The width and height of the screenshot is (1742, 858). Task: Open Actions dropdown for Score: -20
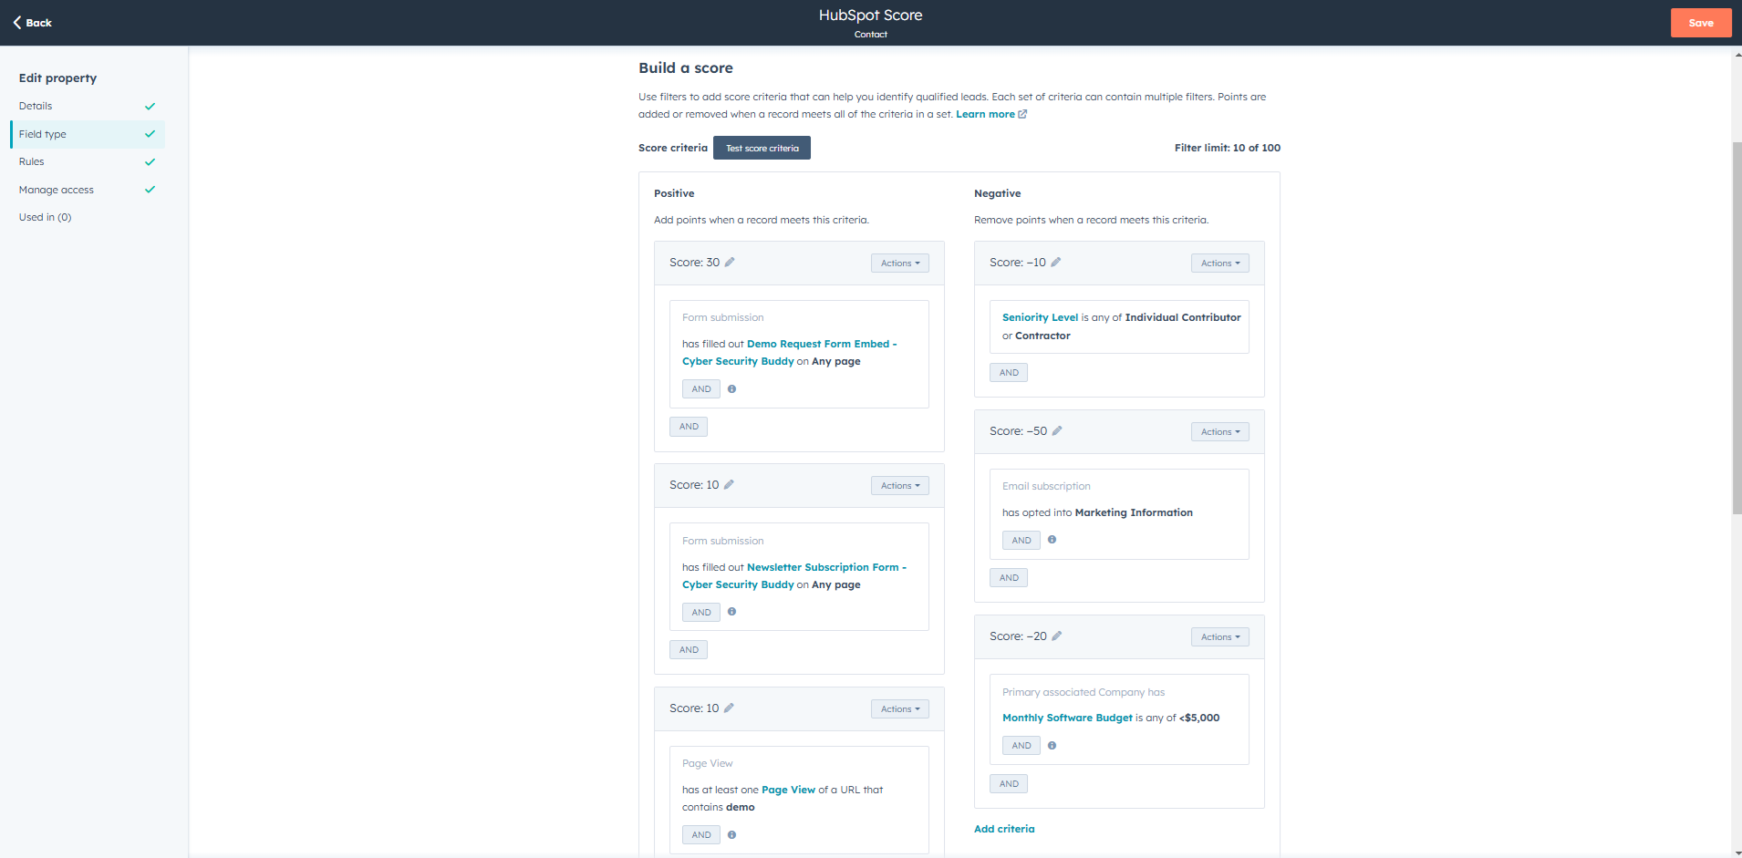pyautogui.click(x=1219, y=637)
